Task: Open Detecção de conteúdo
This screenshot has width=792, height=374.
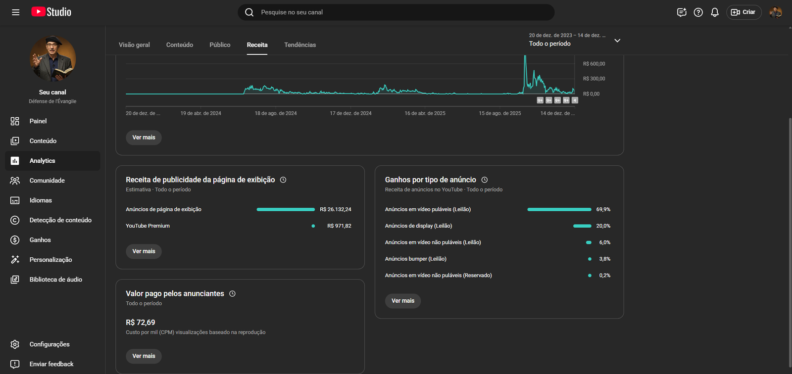Action: click(52, 220)
